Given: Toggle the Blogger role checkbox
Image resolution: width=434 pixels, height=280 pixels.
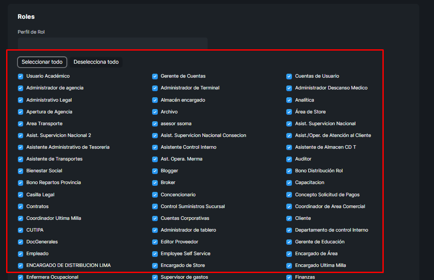Looking at the screenshot, I should (x=155, y=171).
